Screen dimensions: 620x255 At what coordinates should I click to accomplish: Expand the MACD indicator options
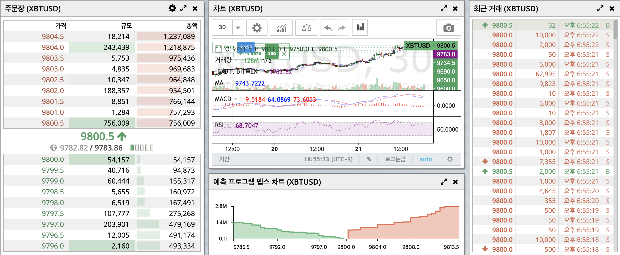point(236,99)
